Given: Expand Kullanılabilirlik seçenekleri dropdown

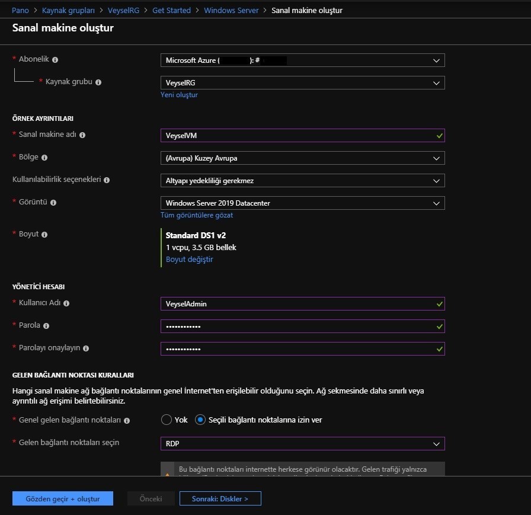Looking at the screenshot, I should click(302, 181).
